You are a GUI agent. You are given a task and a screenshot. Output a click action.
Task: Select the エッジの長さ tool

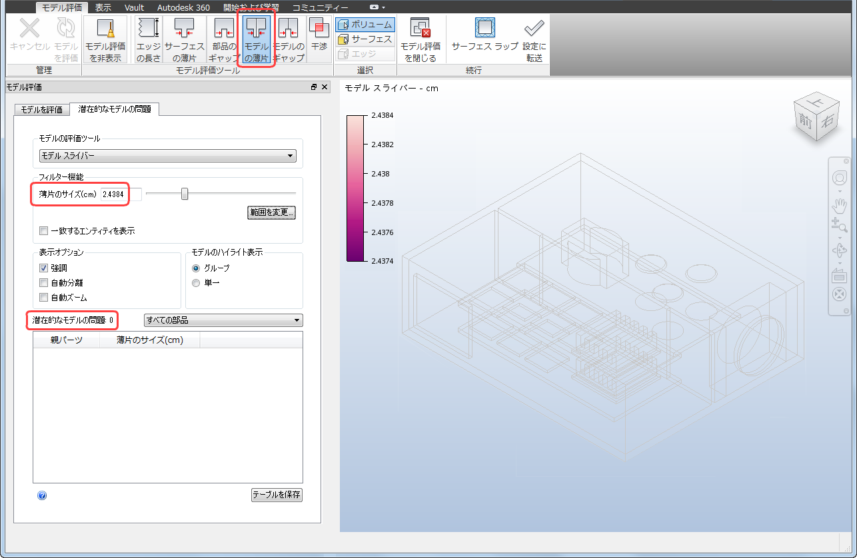tap(148, 40)
